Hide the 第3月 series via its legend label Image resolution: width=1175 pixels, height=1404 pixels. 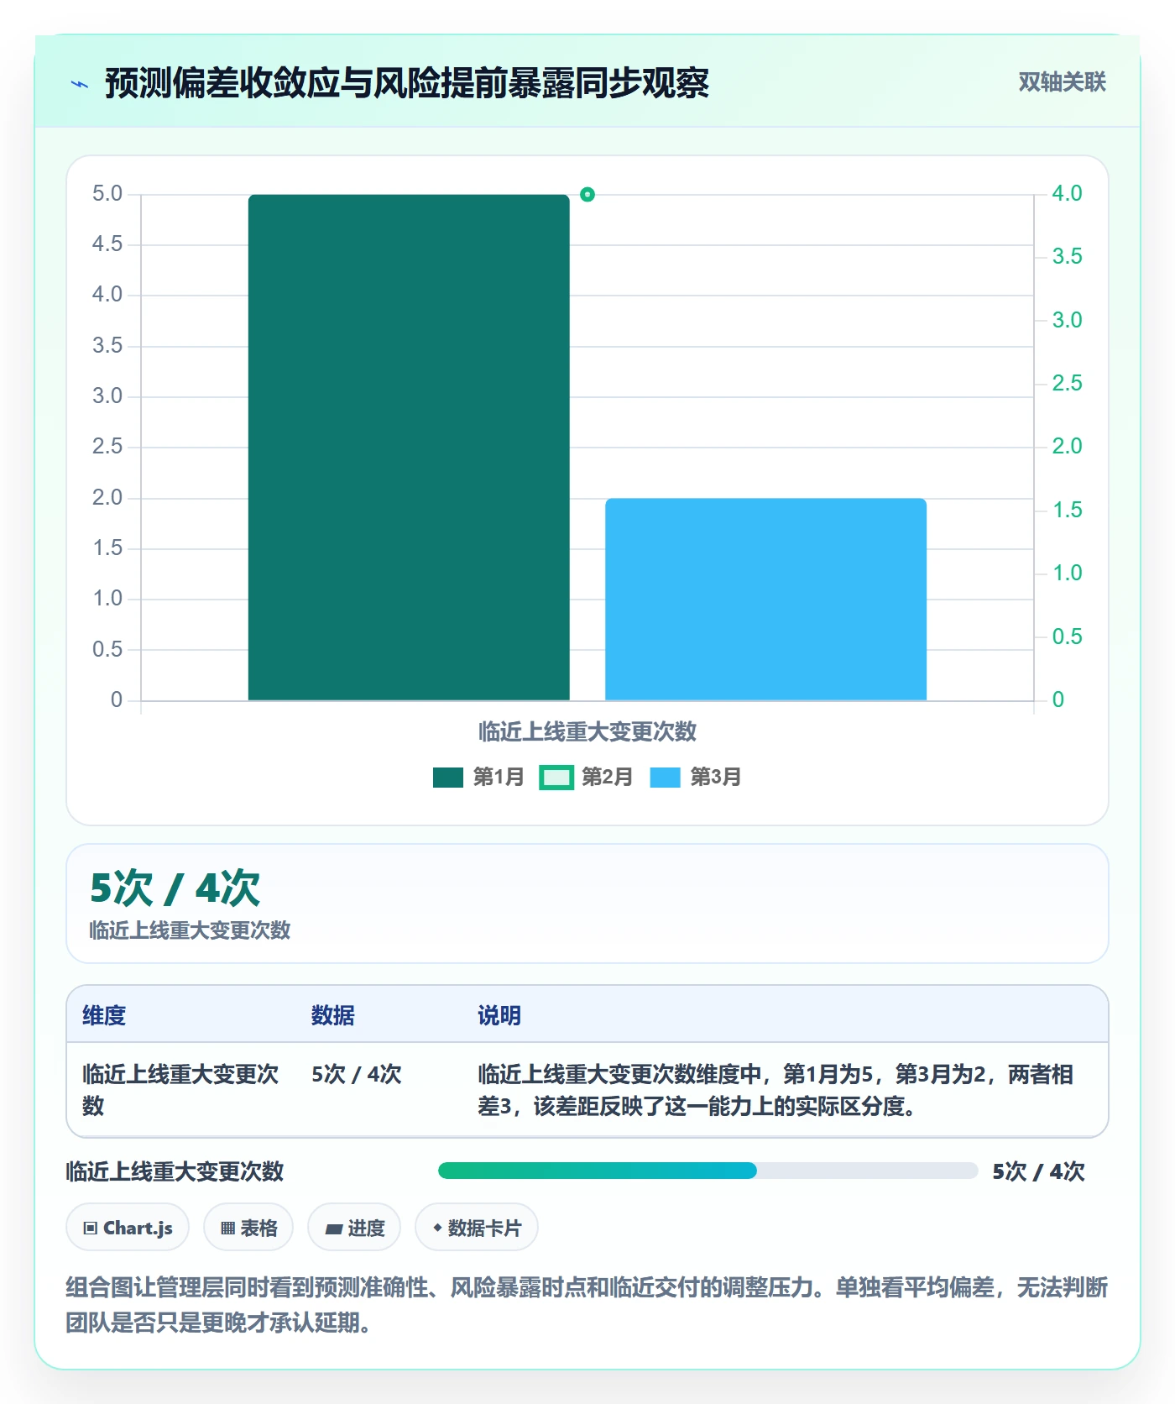pyautogui.click(x=715, y=778)
